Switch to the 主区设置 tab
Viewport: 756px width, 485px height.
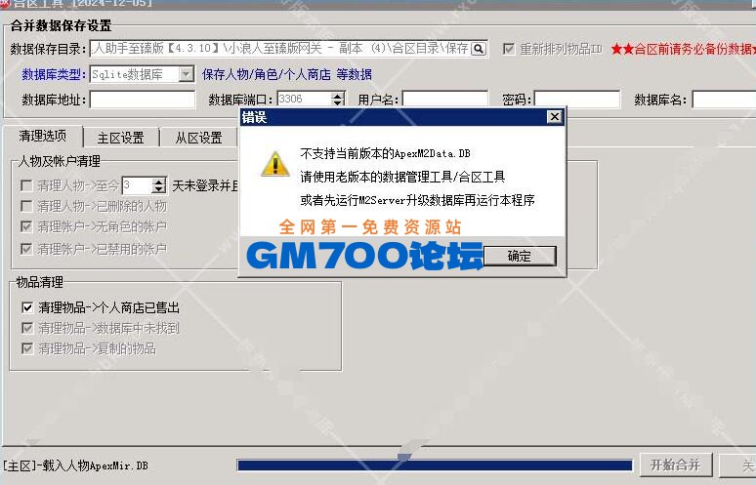pyautogui.click(x=120, y=138)
